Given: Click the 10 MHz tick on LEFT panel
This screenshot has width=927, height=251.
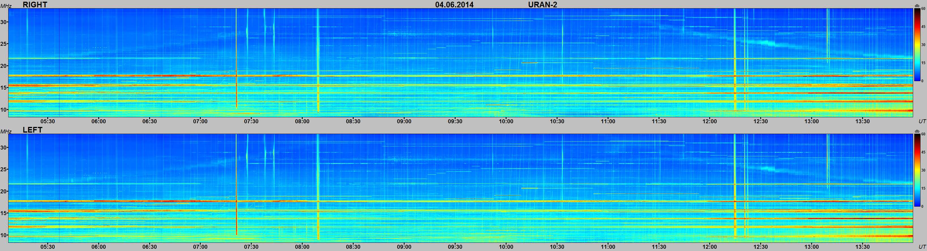Looking at the screenshot, I should pyautogui.click(x=4, y=235).
